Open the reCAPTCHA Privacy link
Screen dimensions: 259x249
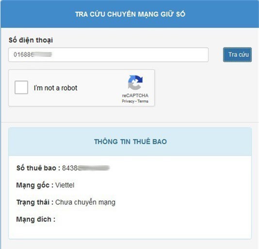tap(128, 101)
